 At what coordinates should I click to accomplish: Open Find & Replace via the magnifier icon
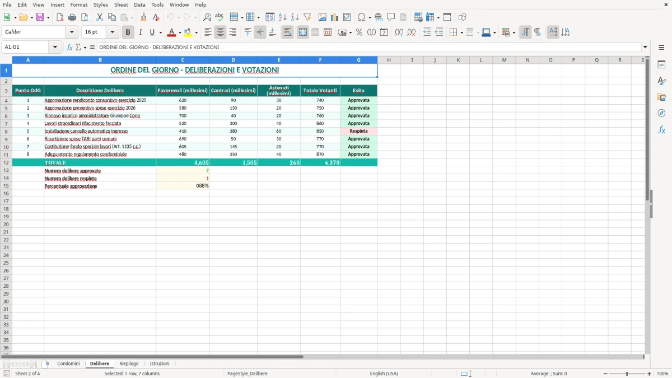(207, 17)
